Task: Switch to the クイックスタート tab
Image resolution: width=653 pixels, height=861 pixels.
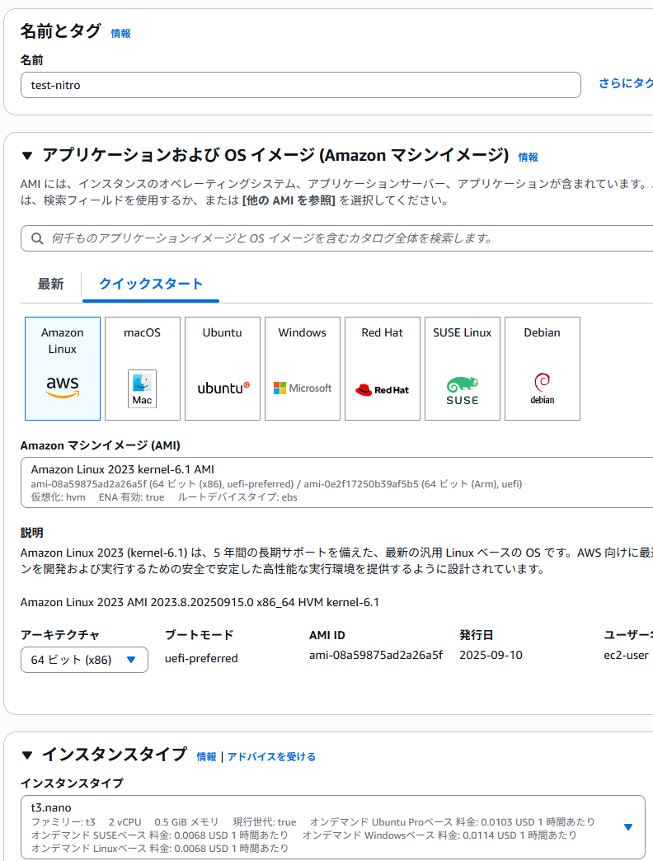Action: click(151, 284)
